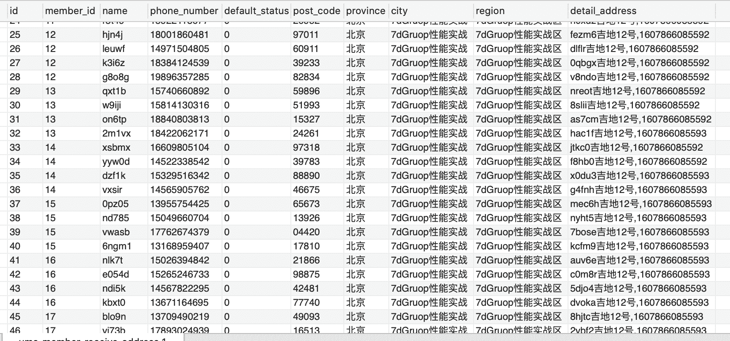730x341 pixels.
Task: Select name cell k3i6z
Action: 113,63
